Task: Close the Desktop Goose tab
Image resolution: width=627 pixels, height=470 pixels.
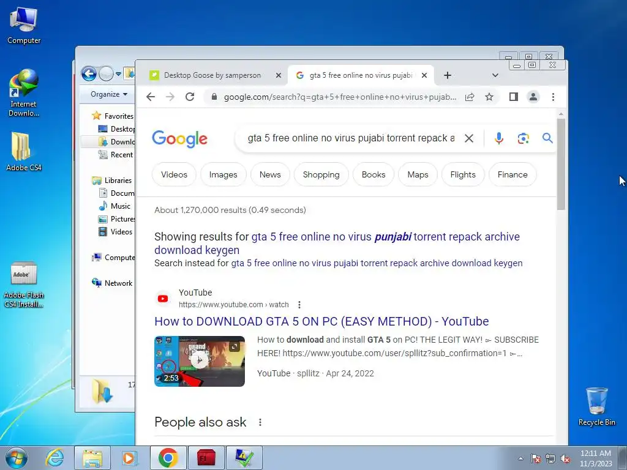Action: (279, 75)
